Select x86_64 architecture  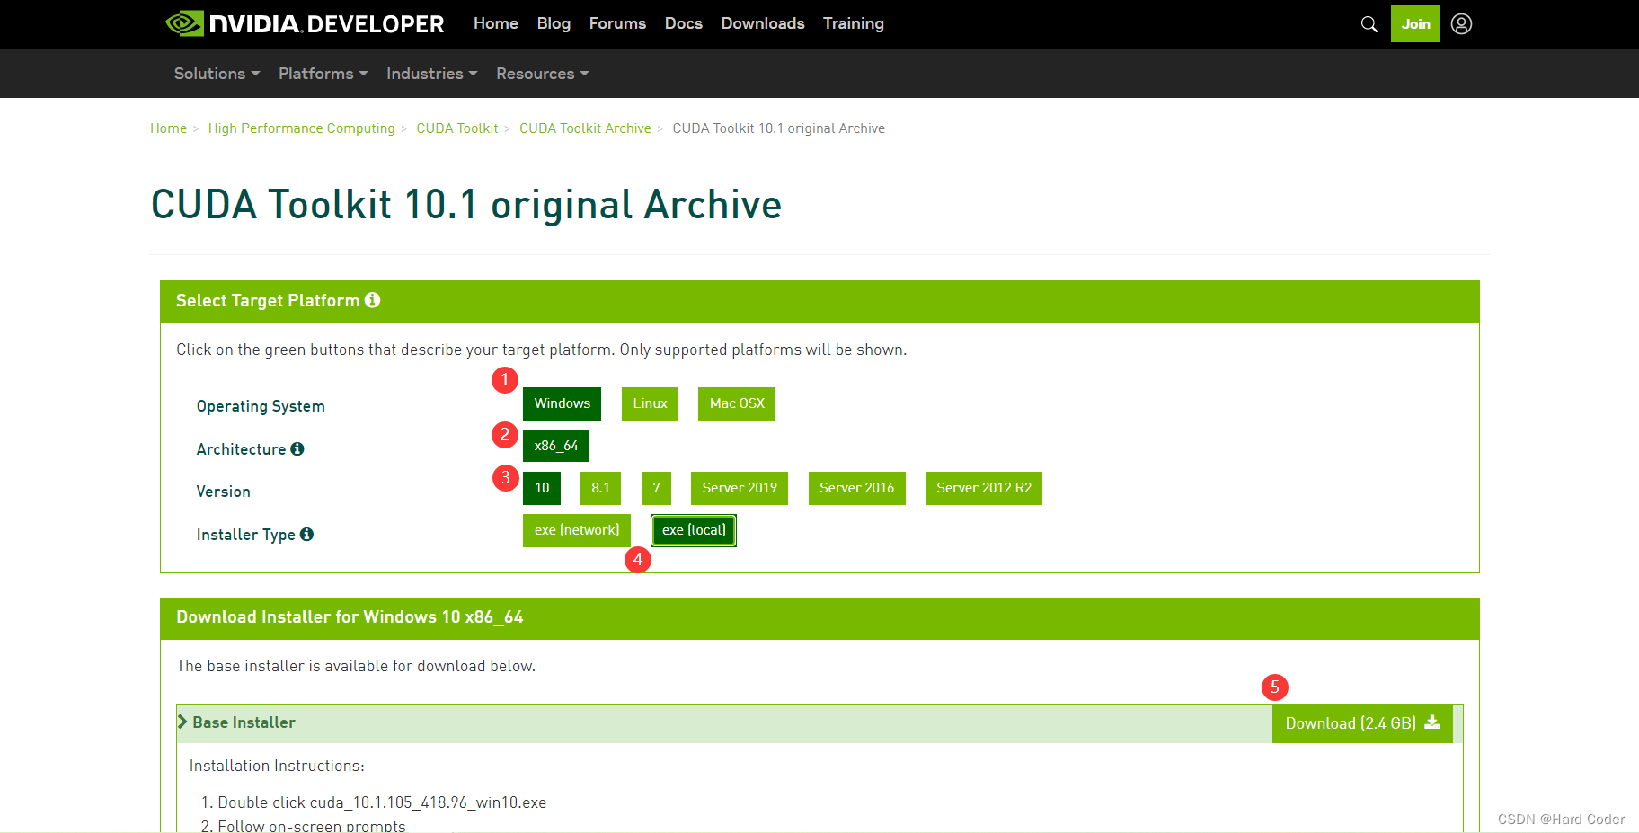point(556,446)
